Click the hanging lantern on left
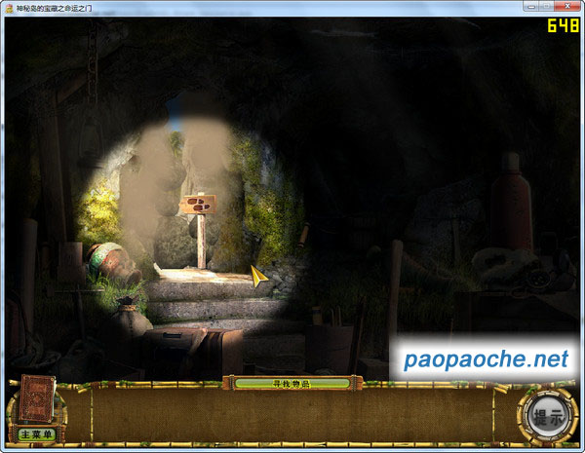 click(91, 143)
